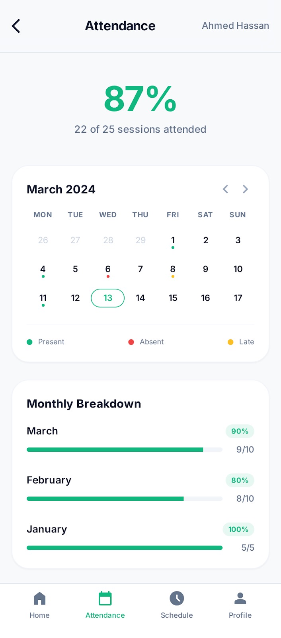Navigate to the previous month
The image size is (281, 638).
tap(225, 189)
